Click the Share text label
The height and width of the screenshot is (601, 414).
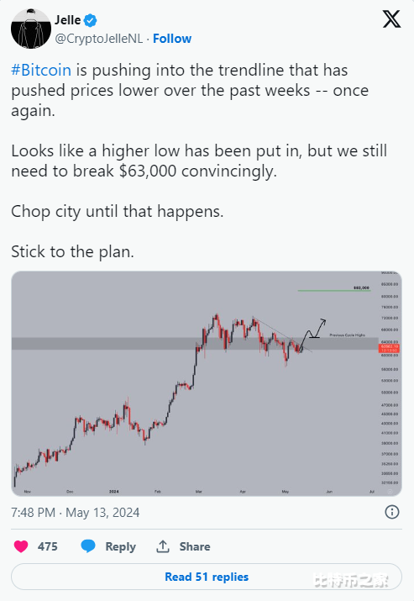(195, 546)
